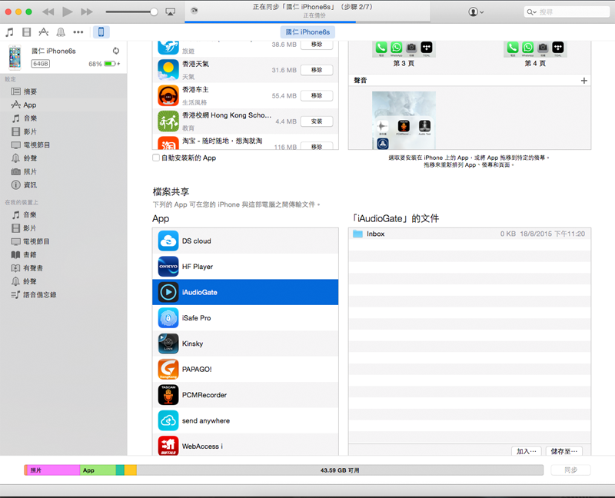Click the more options ellipsis icon
This screenshot has width=615, height=498.
pos(78,32)
